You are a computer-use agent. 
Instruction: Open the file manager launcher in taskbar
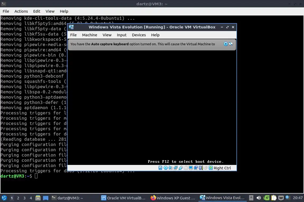pos(38,198)
